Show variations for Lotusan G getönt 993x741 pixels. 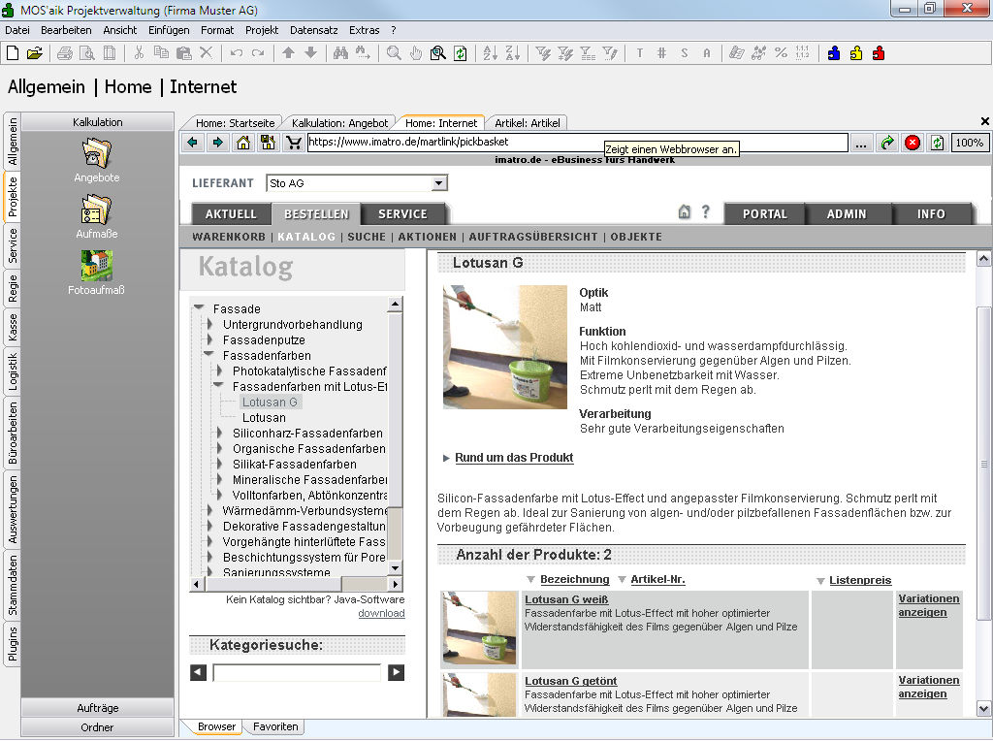coord(928,687)
